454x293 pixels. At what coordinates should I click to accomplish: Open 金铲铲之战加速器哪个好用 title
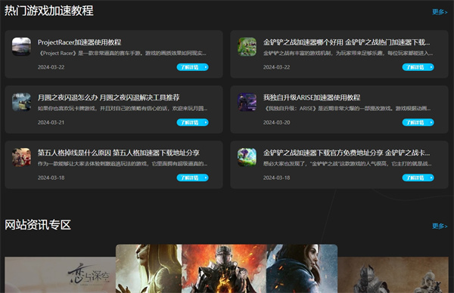(347, 42)
